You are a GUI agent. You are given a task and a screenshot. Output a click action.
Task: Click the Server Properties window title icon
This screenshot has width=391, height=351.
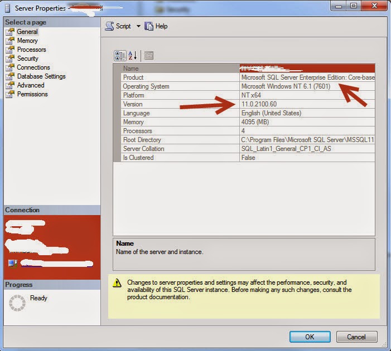pyautogui.click(x=8, y=8)
